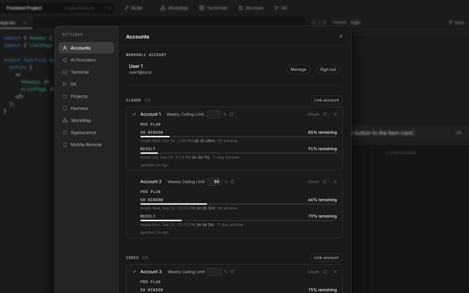Viewport: 469px width, 293px height.
Task: Open the WorkMap settings section
Action: [x=86, y=120]
